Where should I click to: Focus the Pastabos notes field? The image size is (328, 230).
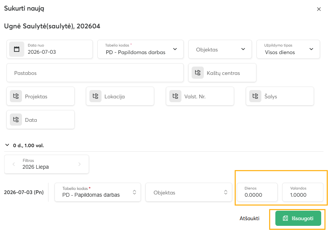[x=95, y=73]
